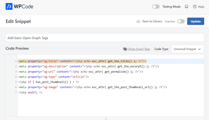This screenshot has height=120, width=209.
Task: Click the Inactive status label
Action: [x=170, y=21]
